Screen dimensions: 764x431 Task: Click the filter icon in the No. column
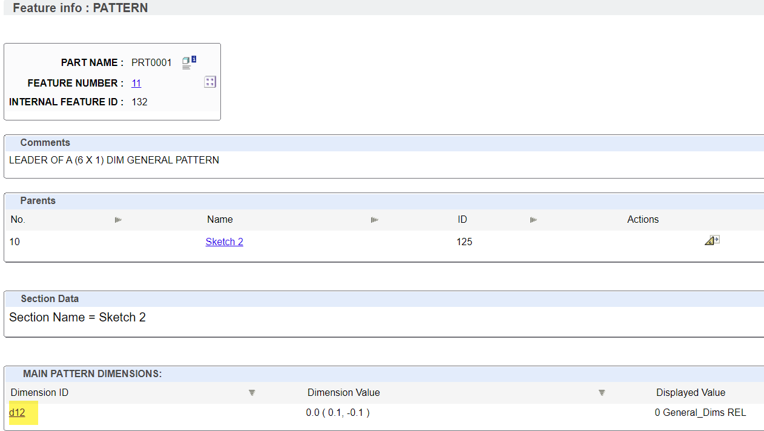pos(118,220)
